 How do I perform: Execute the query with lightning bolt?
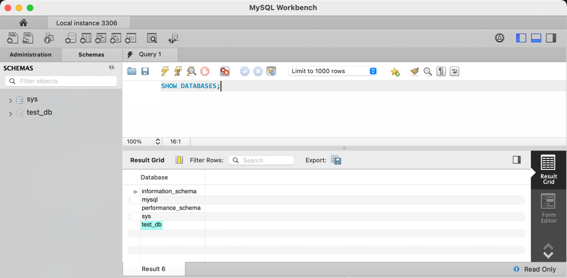[164, 71]
